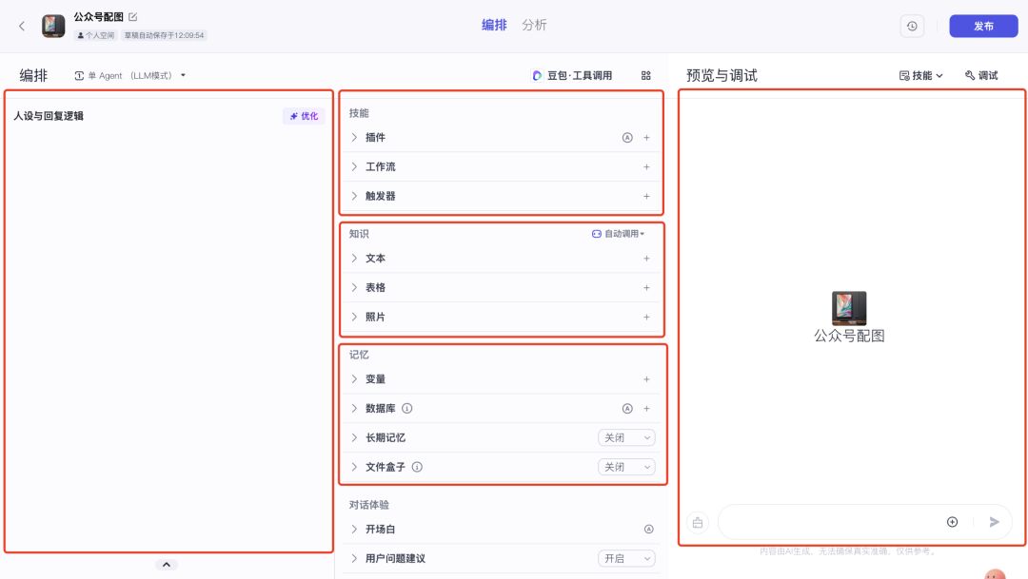Screen dimensions: 1028x579
Task: Open the 用户问题建议 开启 dropdown
Action: point(626,559)
